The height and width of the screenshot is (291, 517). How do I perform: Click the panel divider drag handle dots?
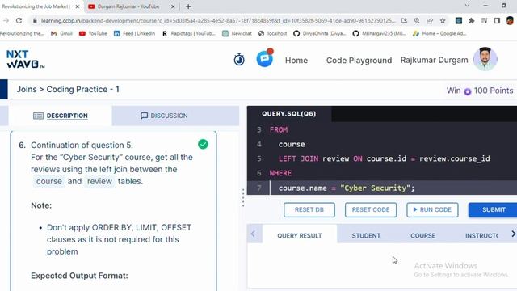point(243,197)
